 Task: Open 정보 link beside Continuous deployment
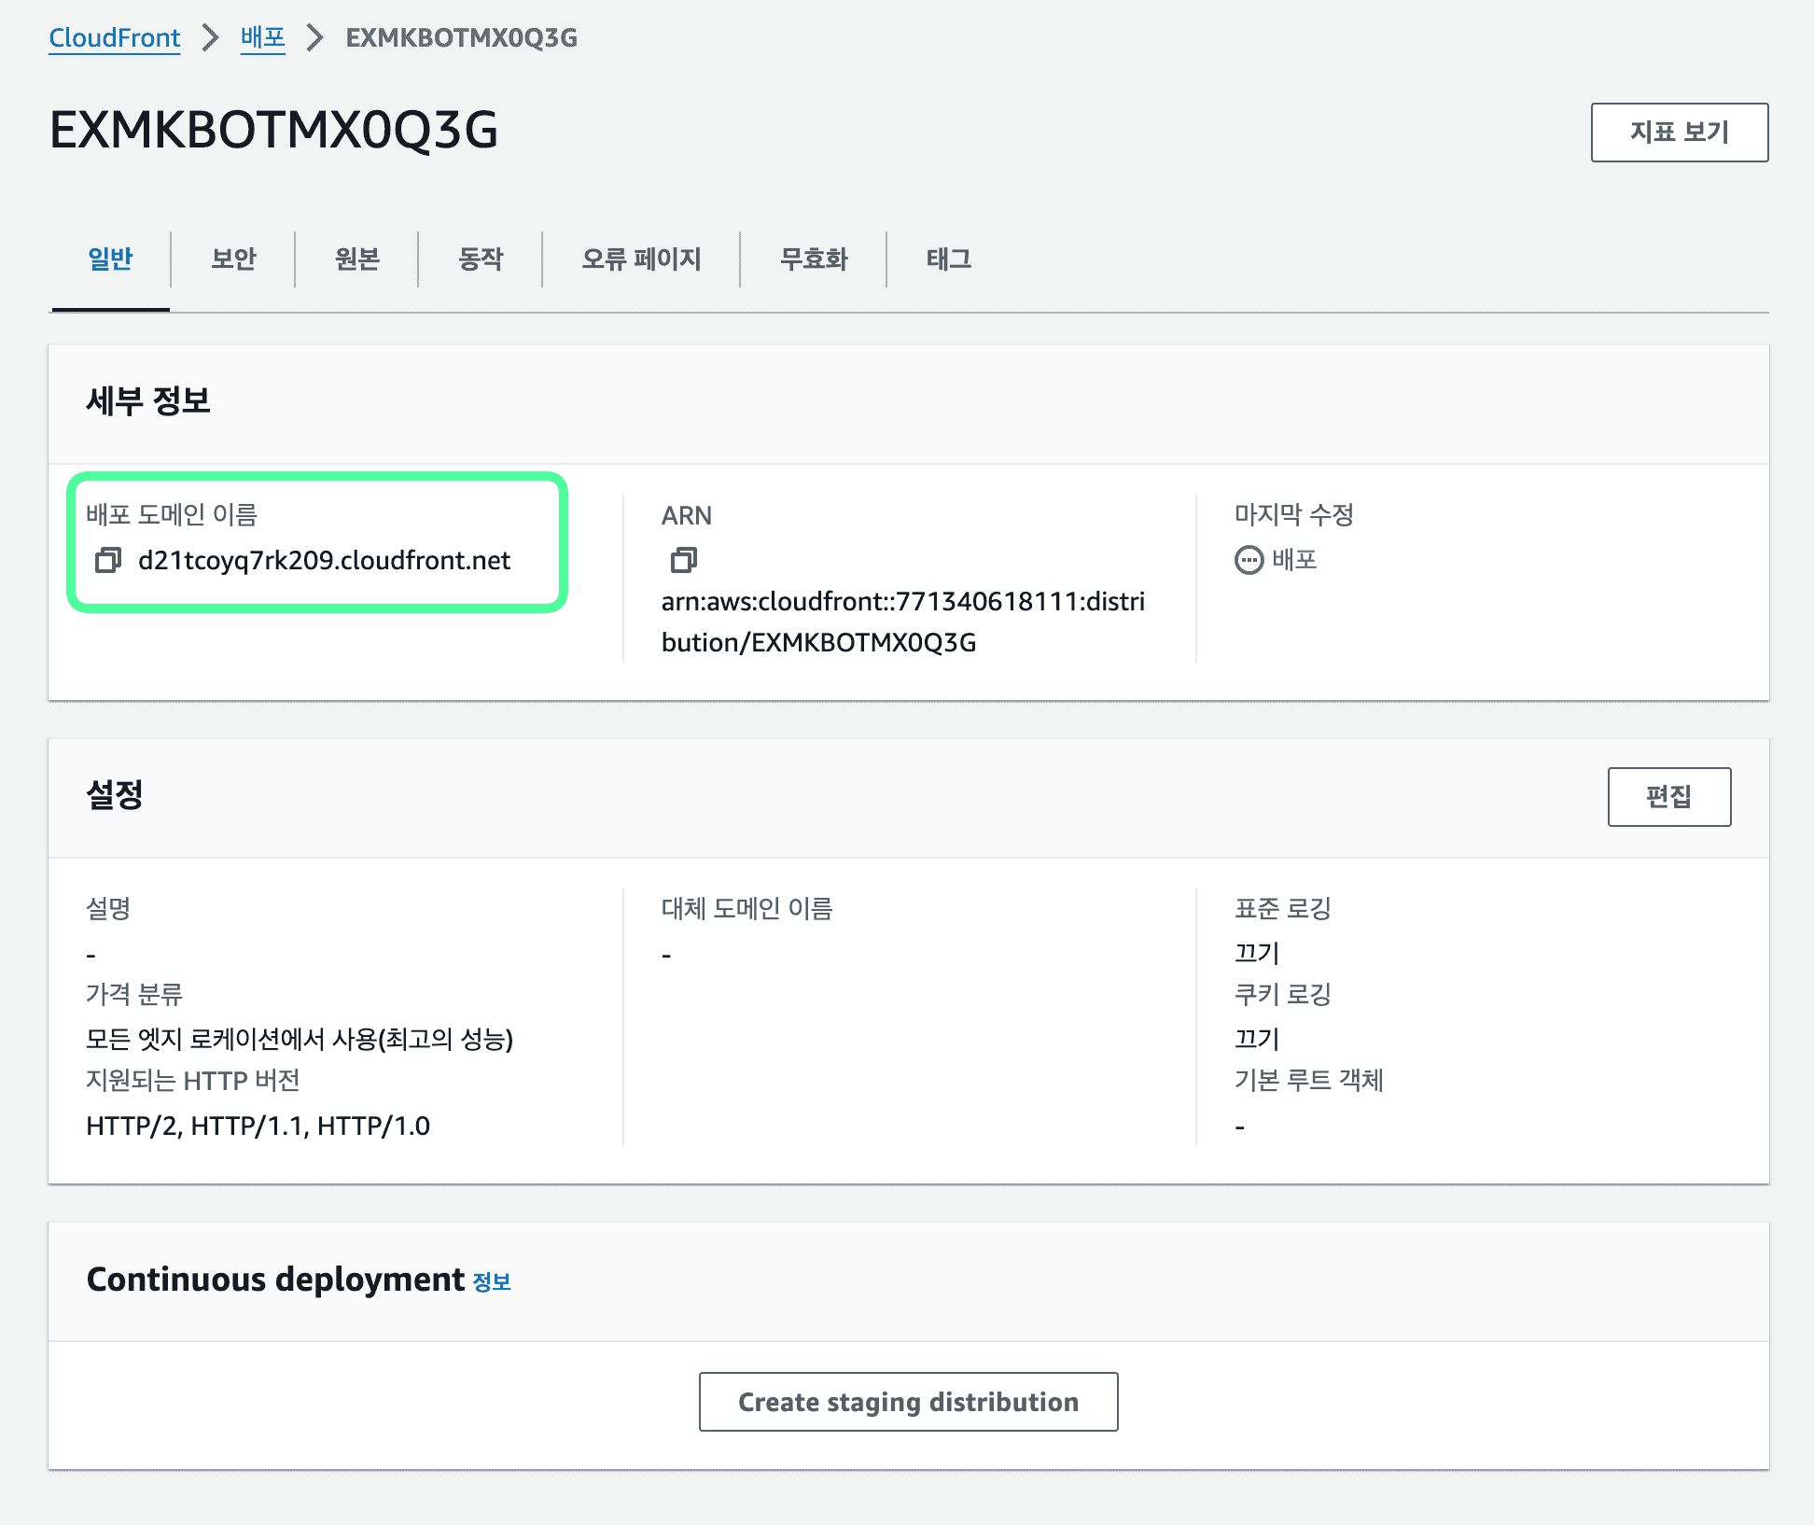click(x=492, y=1282)
